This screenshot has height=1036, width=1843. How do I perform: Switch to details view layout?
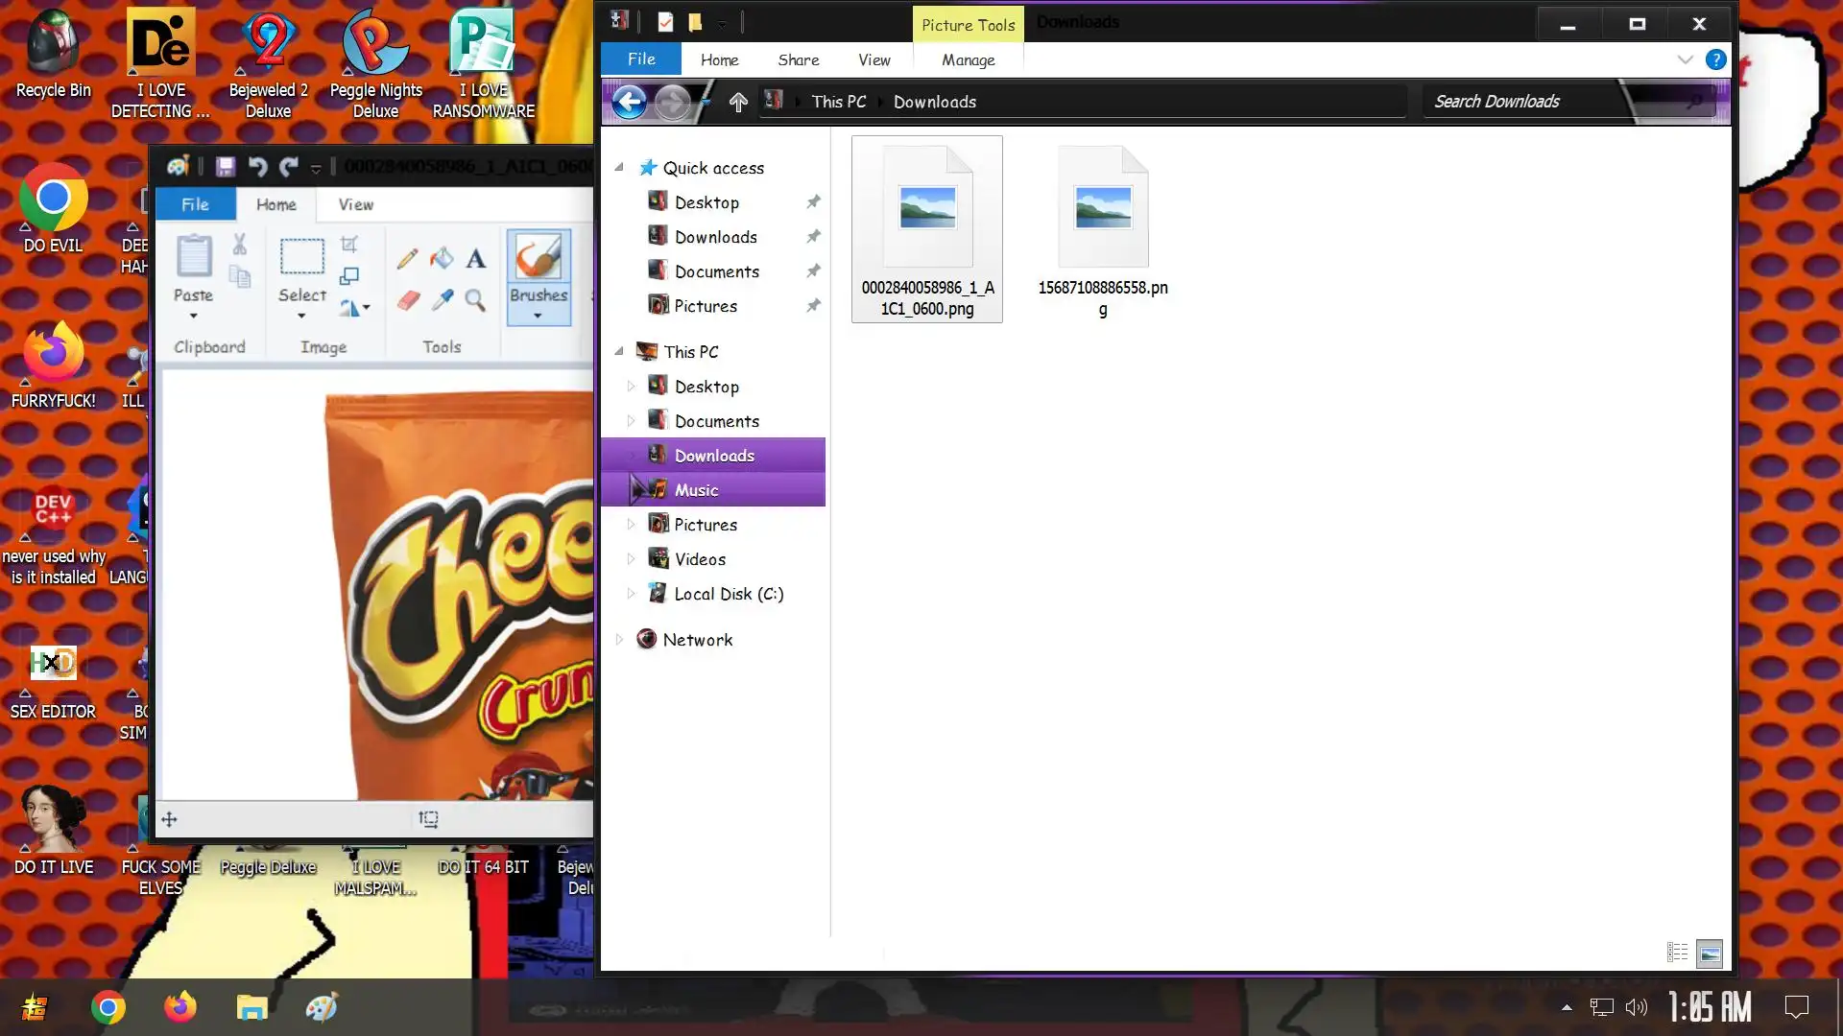coord(1677,953)
